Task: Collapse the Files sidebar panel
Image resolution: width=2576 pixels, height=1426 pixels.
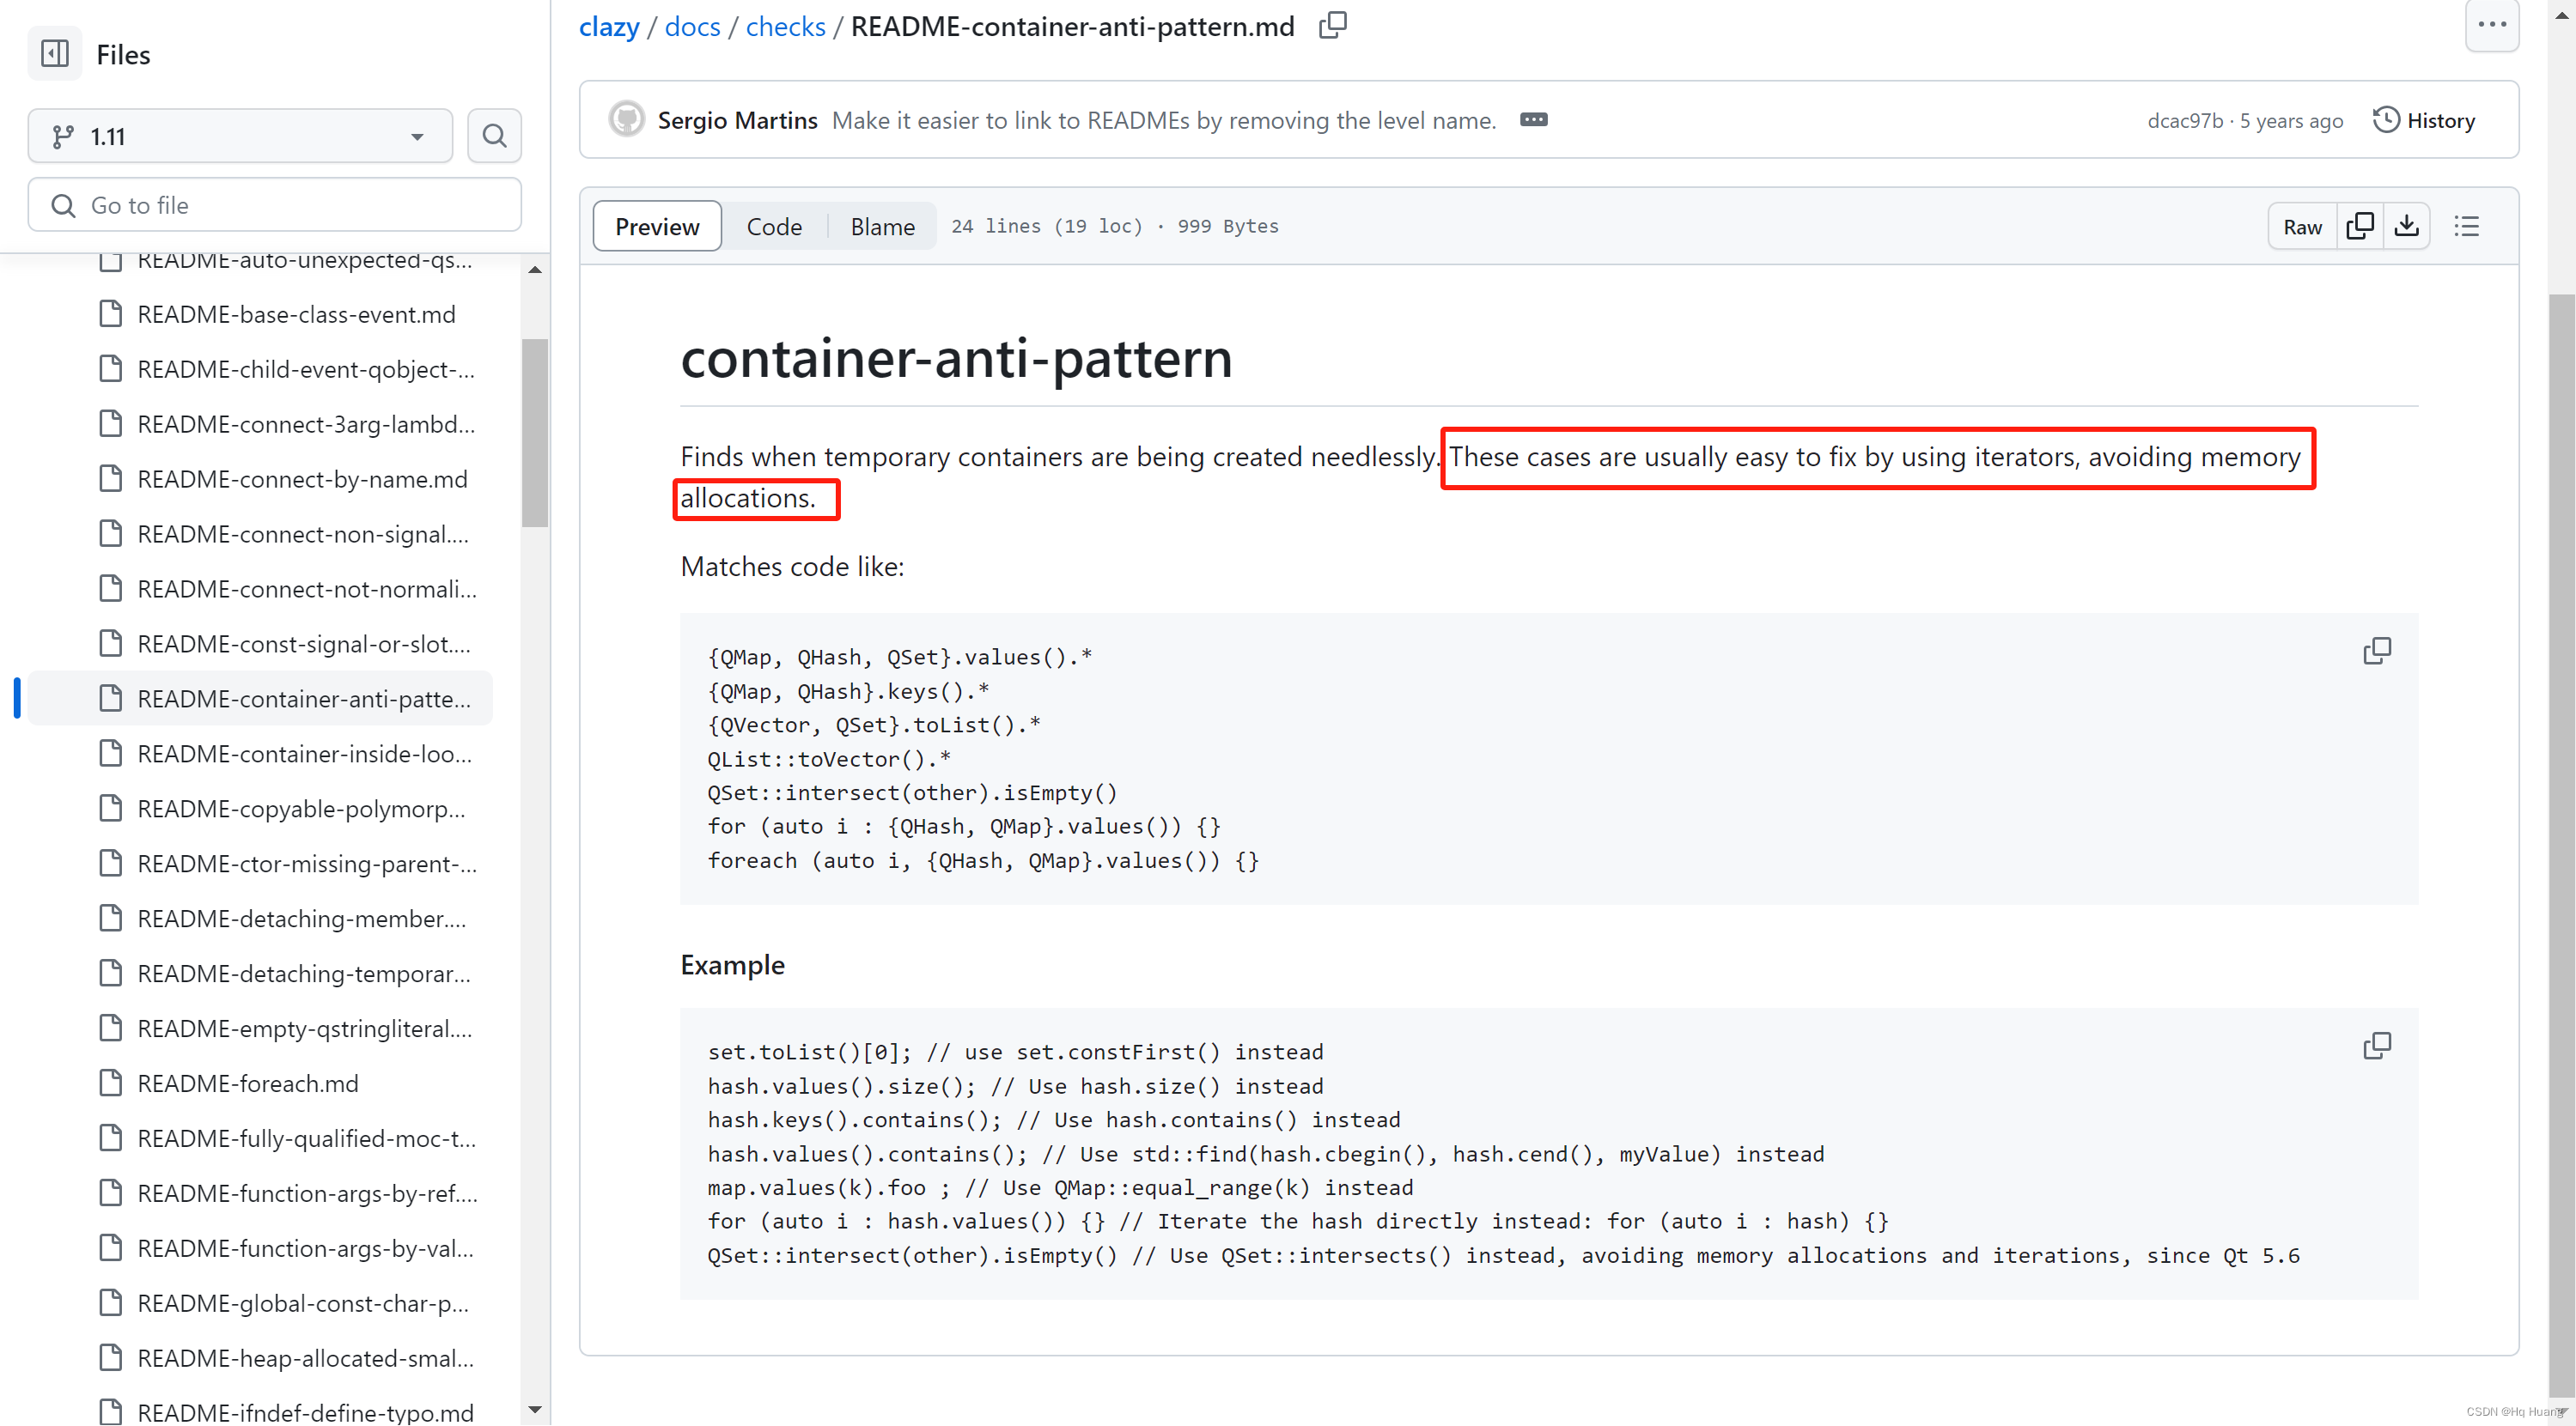Action: pyautogui.click(x=55, y=53)
